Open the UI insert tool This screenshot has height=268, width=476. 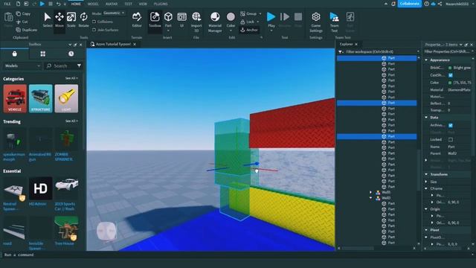181,20
